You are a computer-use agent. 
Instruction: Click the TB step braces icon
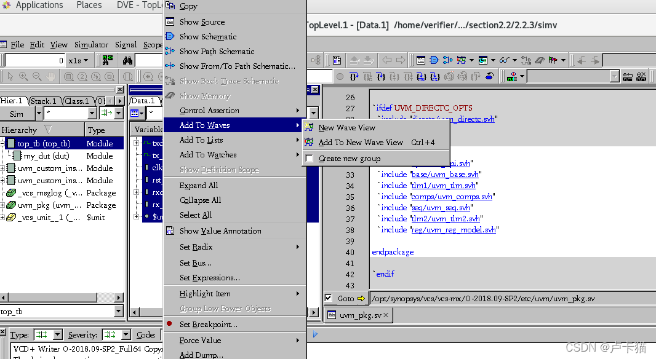[422, 76]
